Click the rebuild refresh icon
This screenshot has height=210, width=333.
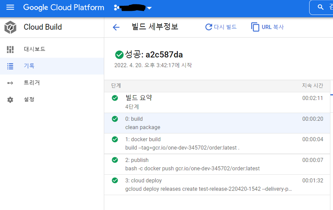tap(209, 27)
